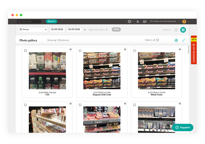Viewport: 205px width, 144px height.
Task: Click the orange help question icon
Action: click(x=184, y=22)
